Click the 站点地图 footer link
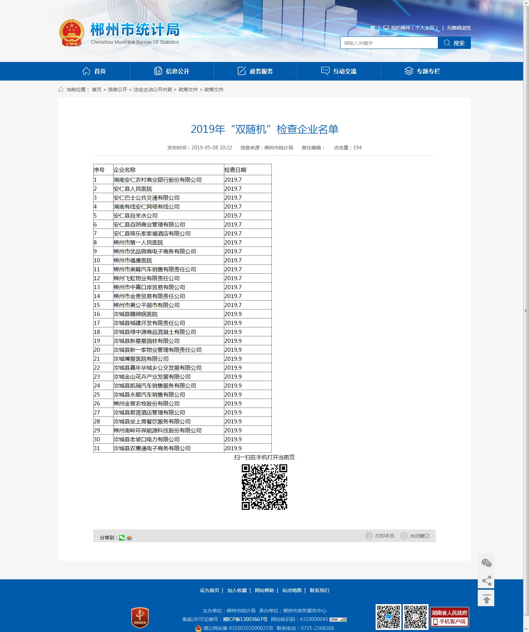Viewport: 529px width, 632px height. [x=292, y=590]
